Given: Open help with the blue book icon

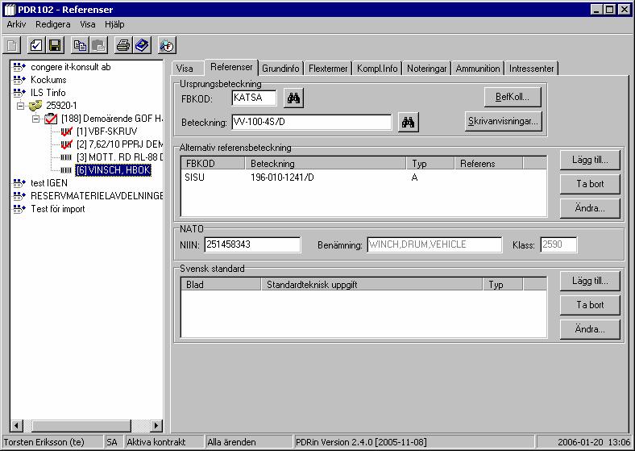Looking at the screenshot, I should click(142, 45).
